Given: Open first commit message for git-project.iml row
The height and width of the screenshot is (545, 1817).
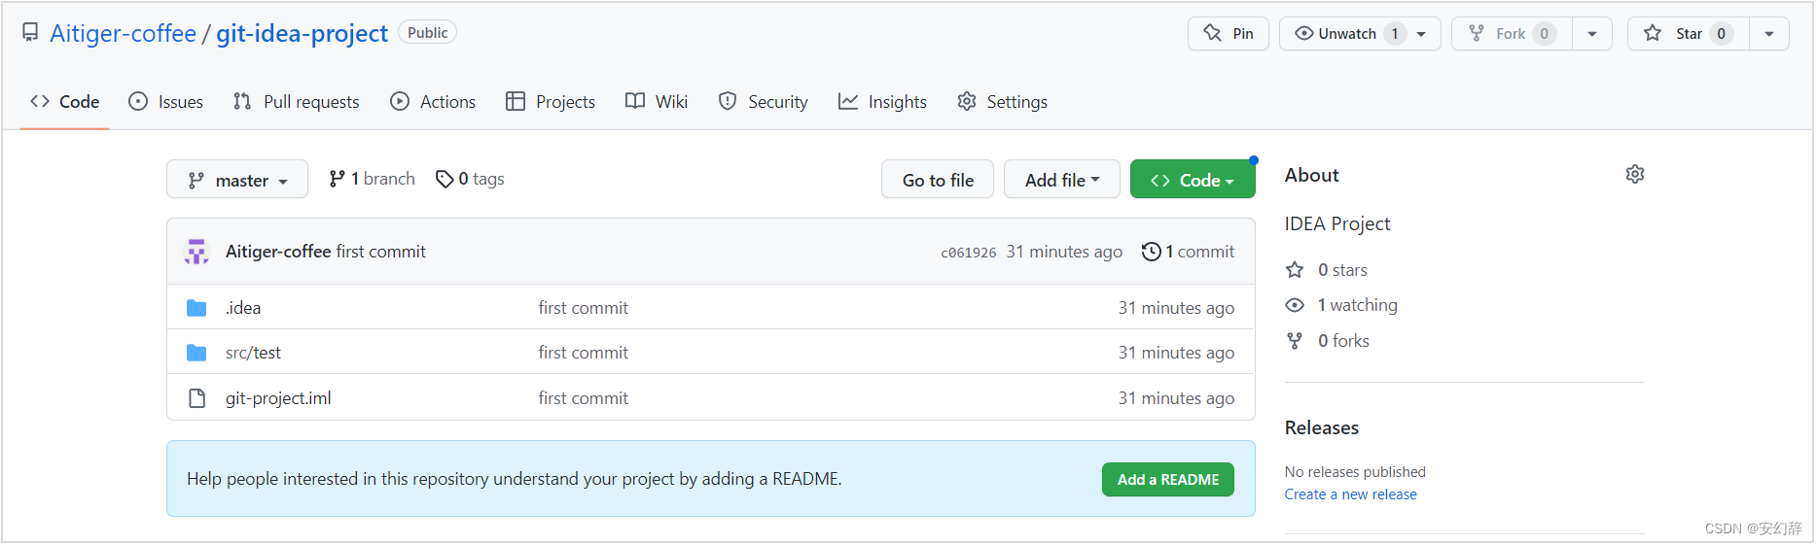Looking at the screenshot, I should (x=584, y=398).
